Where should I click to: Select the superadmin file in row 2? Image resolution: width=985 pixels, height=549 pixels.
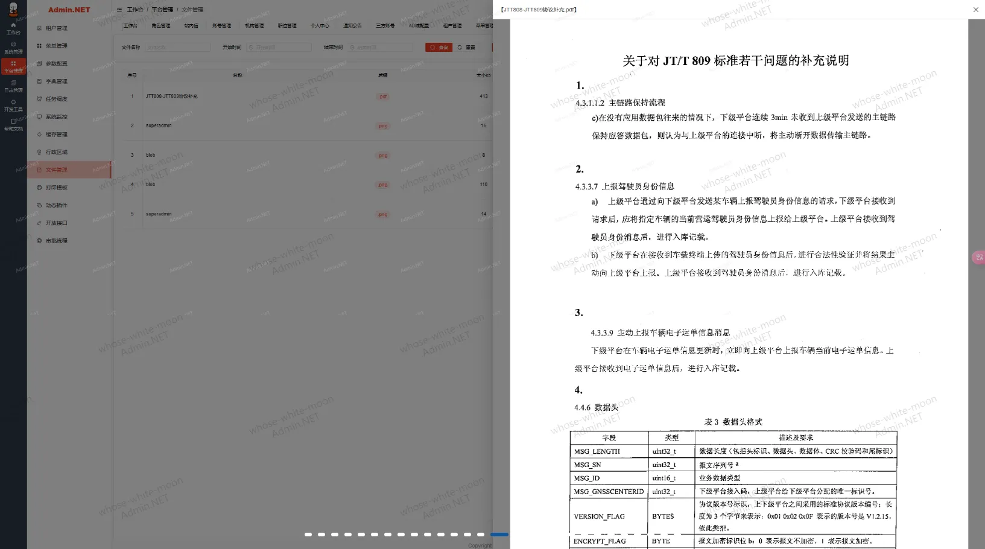(x=159, y=125)
